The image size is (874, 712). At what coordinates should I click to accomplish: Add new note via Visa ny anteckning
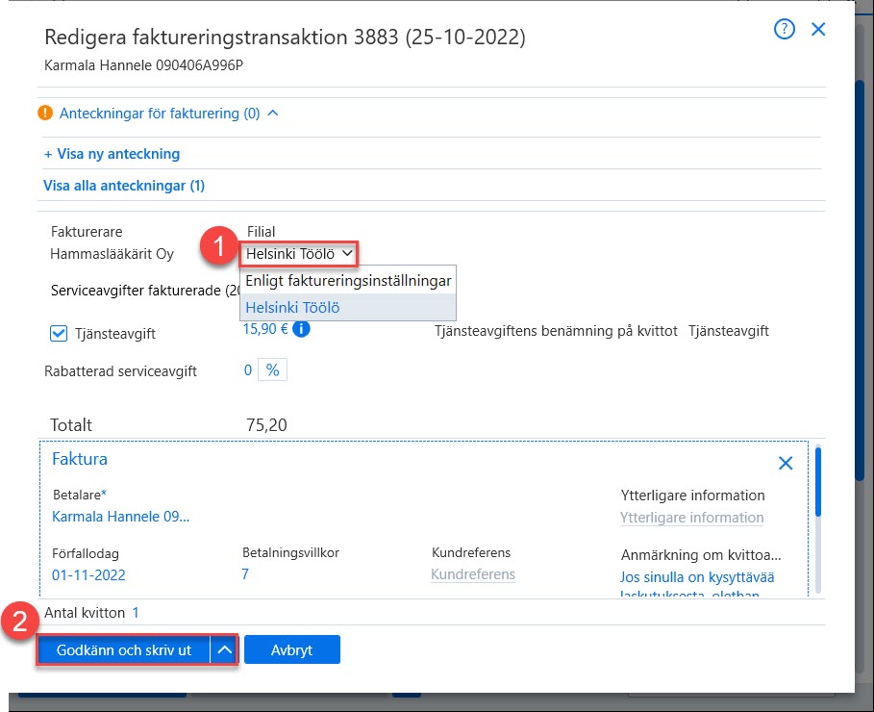point(112,154)
